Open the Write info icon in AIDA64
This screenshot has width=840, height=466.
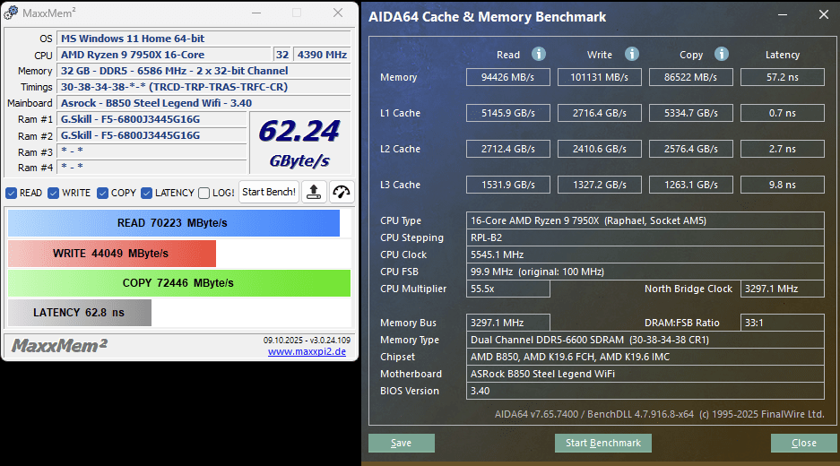pos(632,54)
